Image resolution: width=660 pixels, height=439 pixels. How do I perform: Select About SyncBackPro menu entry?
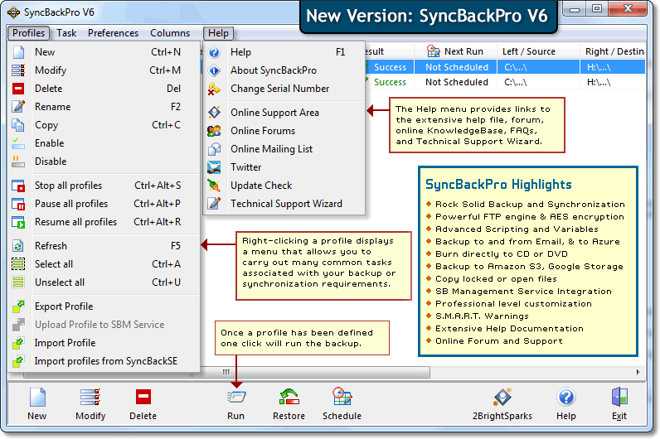(x=284, y=70)
